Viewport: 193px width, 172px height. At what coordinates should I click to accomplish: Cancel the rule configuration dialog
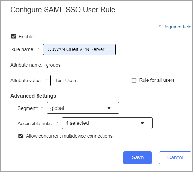[x=175, y=158]
